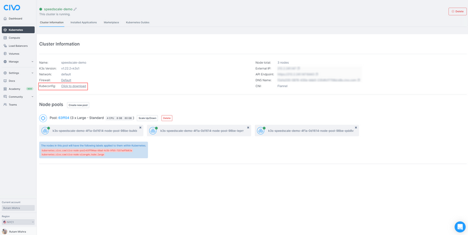The width and height of the screenshot is (468, 235).
Task: Click the node pool icon beside Pool 63ff04
Action: coord(43,118)
